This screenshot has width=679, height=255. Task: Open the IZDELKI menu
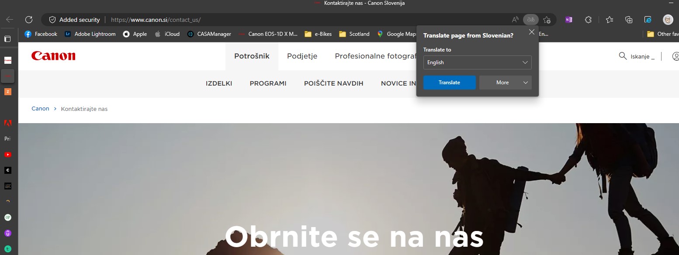(x=219, y=83)
